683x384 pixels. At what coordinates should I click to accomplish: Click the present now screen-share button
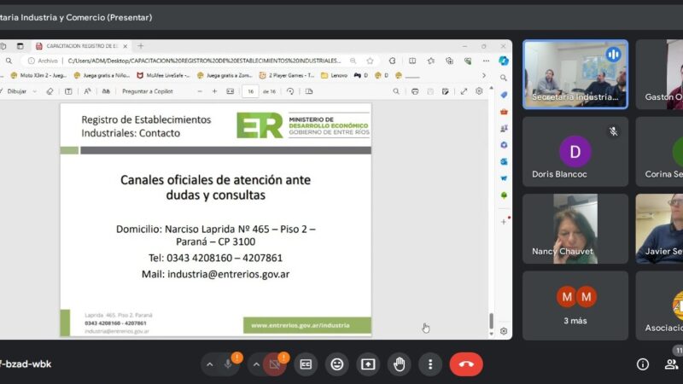[x=368, y=364]
